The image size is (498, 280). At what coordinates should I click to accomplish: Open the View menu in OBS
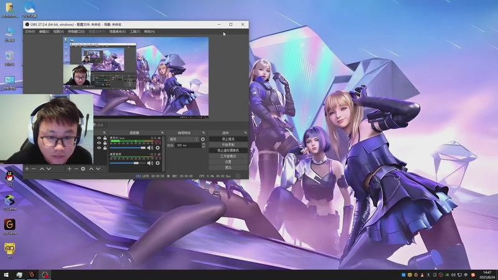[59, 32]
